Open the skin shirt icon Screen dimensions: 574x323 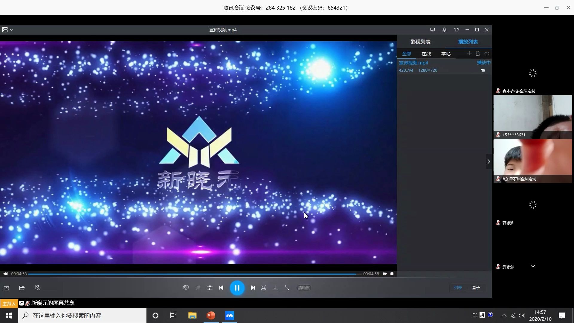[x=457, y=30]
